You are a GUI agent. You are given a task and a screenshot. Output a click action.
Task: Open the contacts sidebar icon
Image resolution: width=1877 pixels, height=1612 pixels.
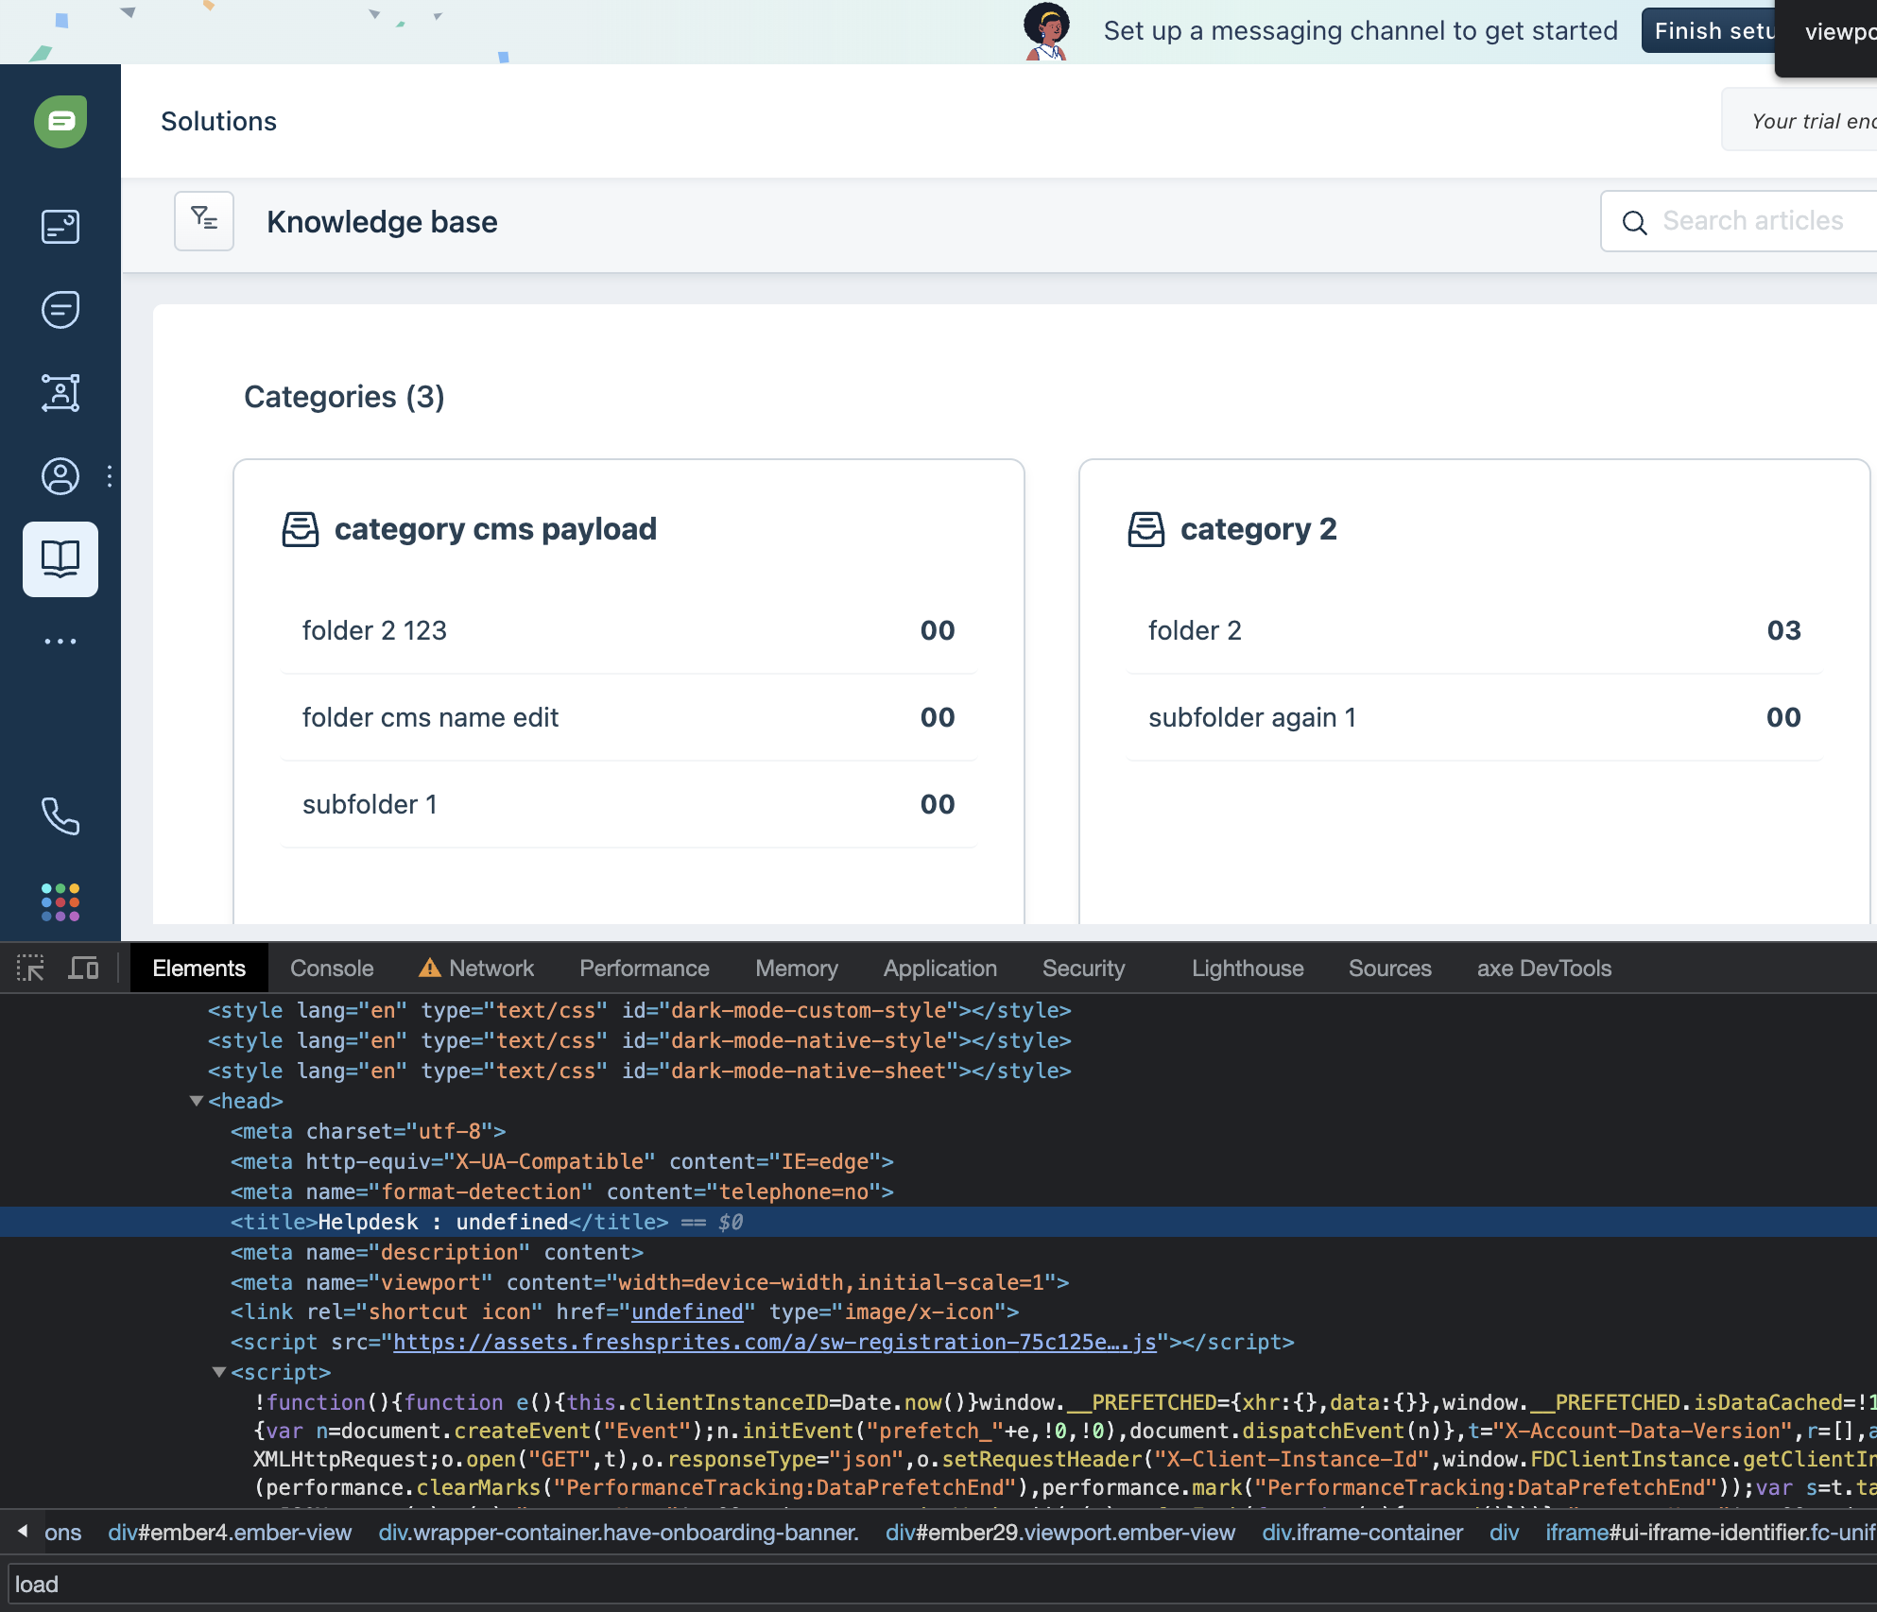(60, 476)
